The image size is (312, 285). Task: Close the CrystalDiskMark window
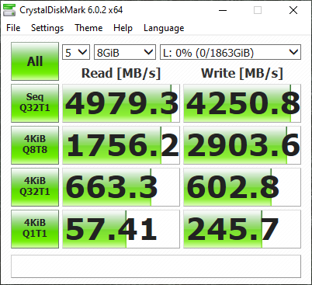[293, 10]
